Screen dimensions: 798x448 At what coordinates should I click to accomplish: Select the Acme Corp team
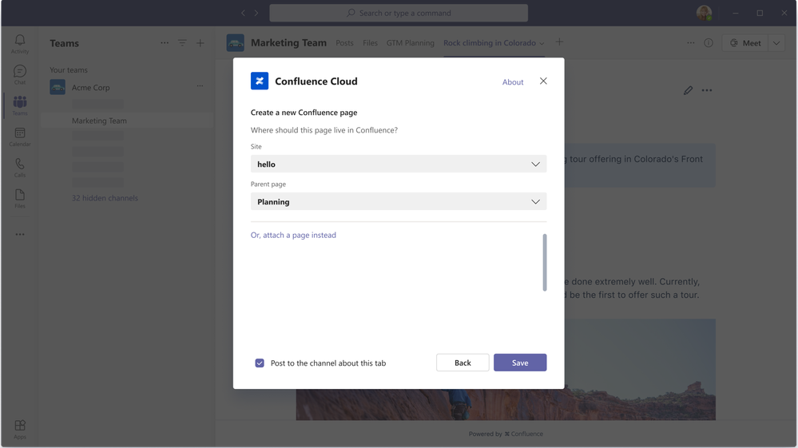pyautogui.click(x=90, y=88)
